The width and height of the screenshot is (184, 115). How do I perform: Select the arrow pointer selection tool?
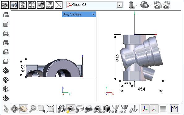6,109
